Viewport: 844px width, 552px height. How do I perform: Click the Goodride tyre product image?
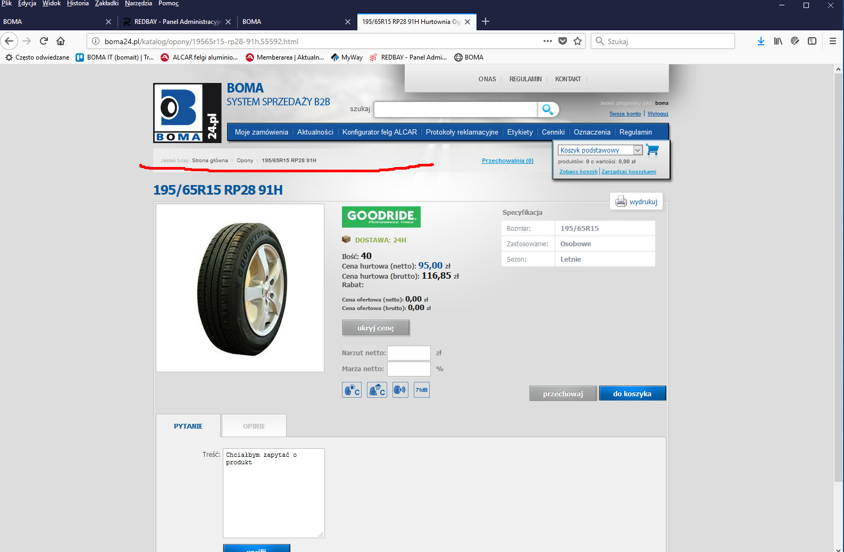click(240, 288)
